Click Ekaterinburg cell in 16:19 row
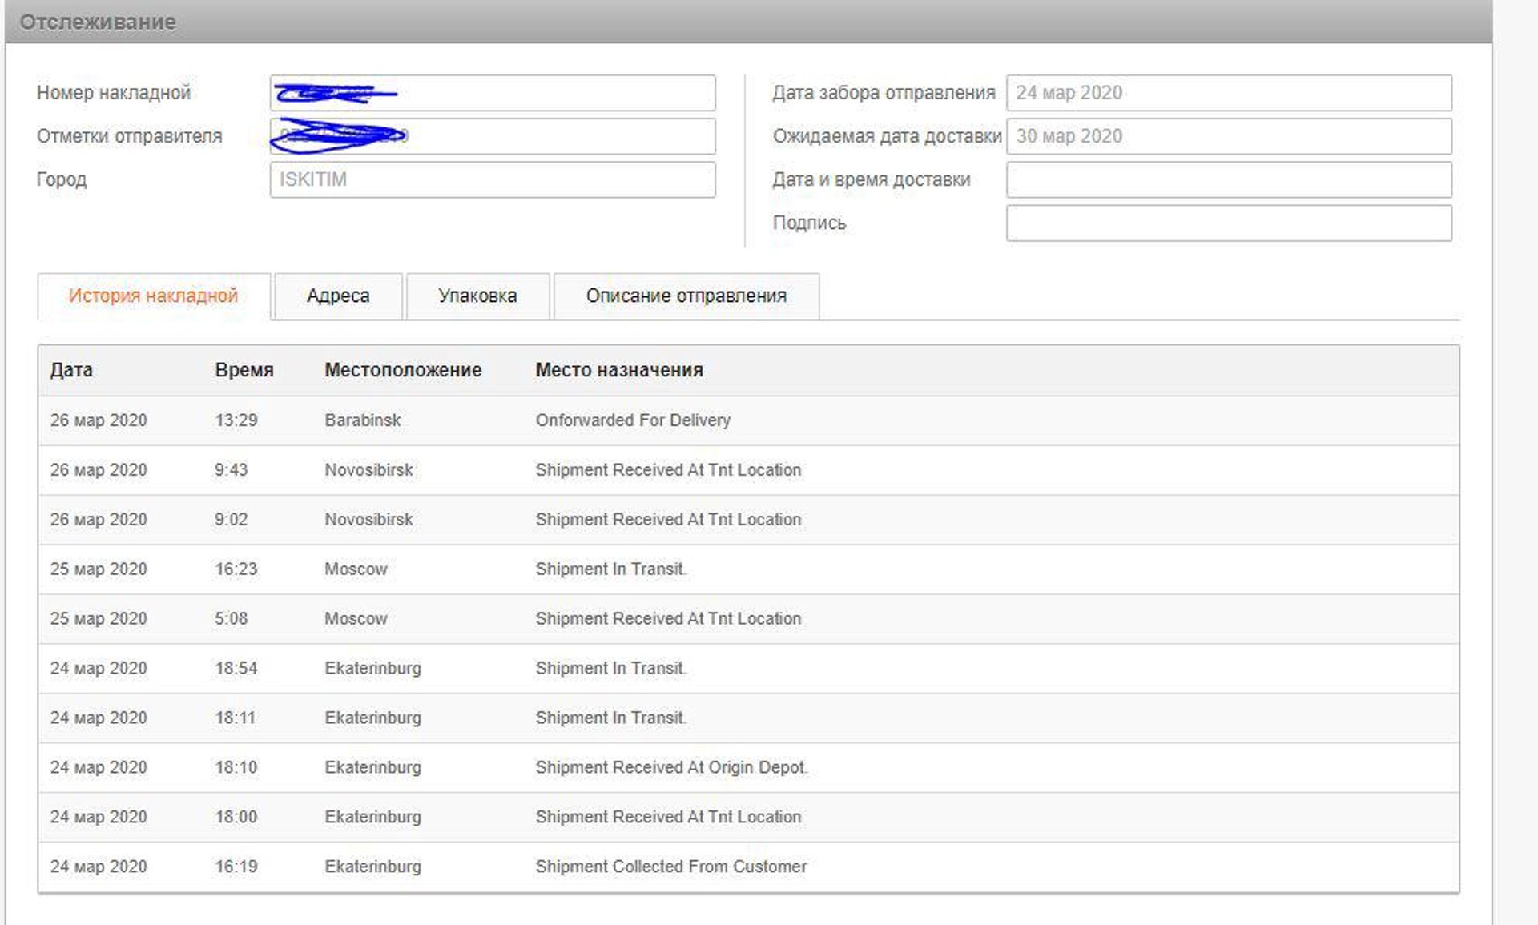Viewport: 1538px width, 925px height. click(372, 867)
